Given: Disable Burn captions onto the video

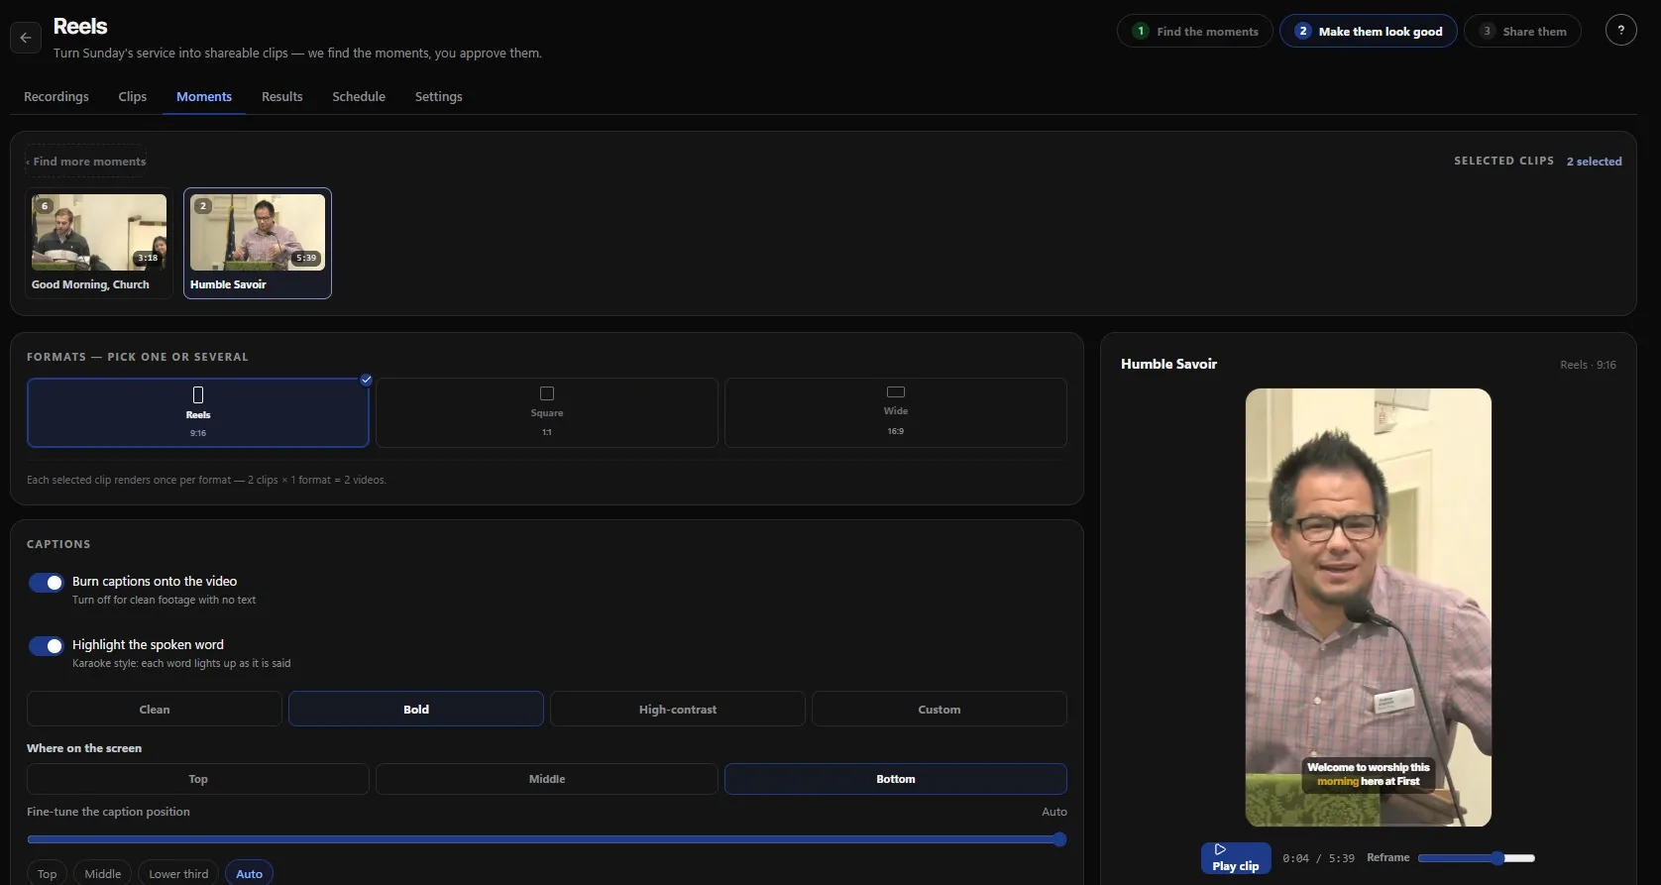Looking at the screenshot, I should pyautogui.click(x=46, y=583).
